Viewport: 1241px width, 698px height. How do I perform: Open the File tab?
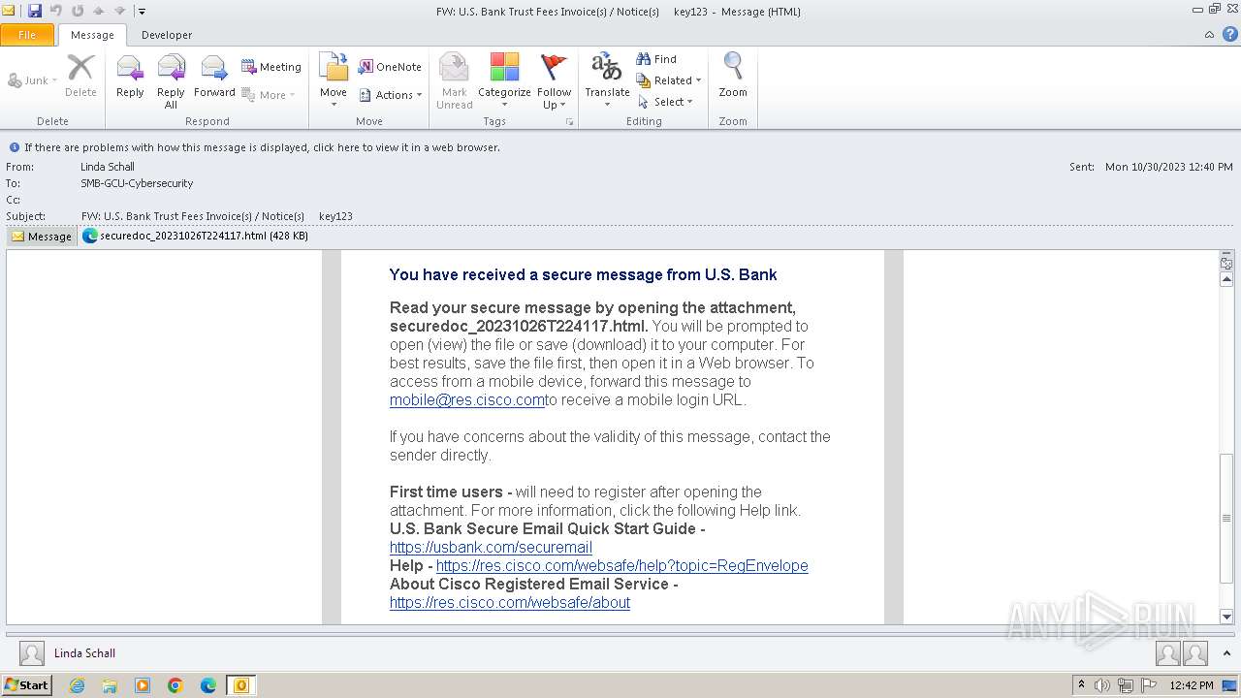click(x=27, y=35)
